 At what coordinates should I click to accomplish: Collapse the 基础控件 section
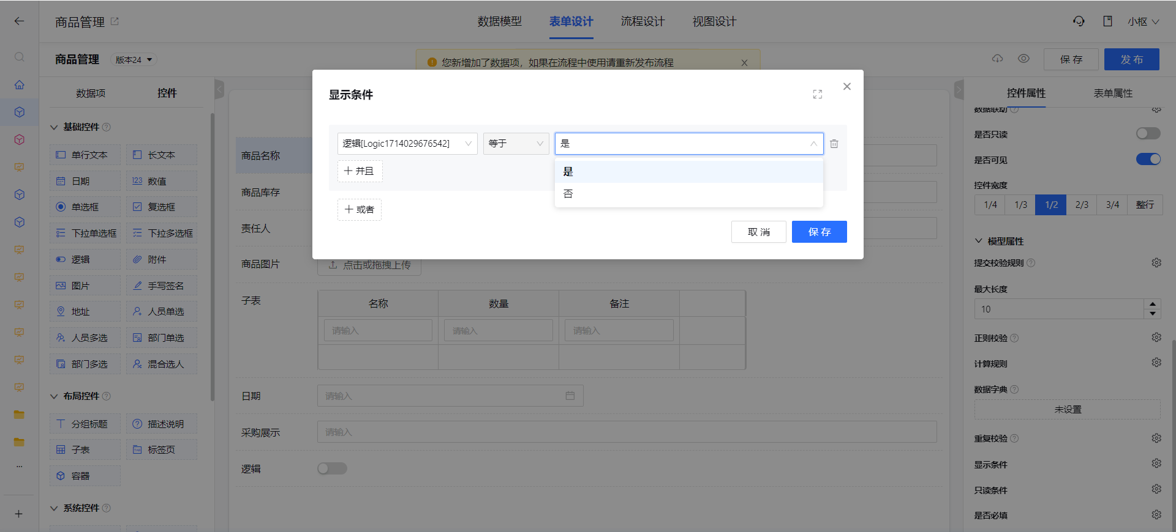(x=54, y=127)
